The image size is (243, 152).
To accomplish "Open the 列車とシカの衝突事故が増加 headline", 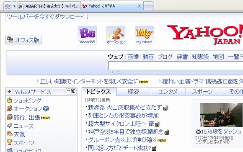I will [123, 116].
